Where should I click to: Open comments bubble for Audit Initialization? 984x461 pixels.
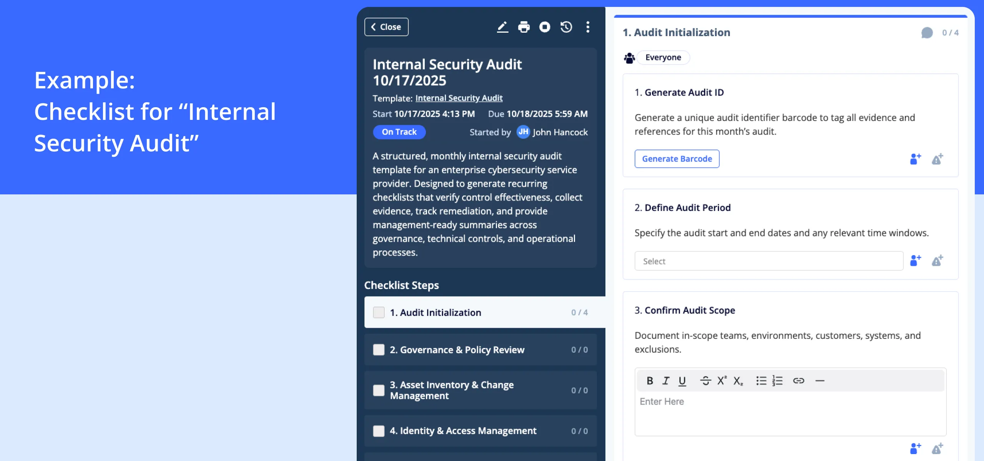927,33
